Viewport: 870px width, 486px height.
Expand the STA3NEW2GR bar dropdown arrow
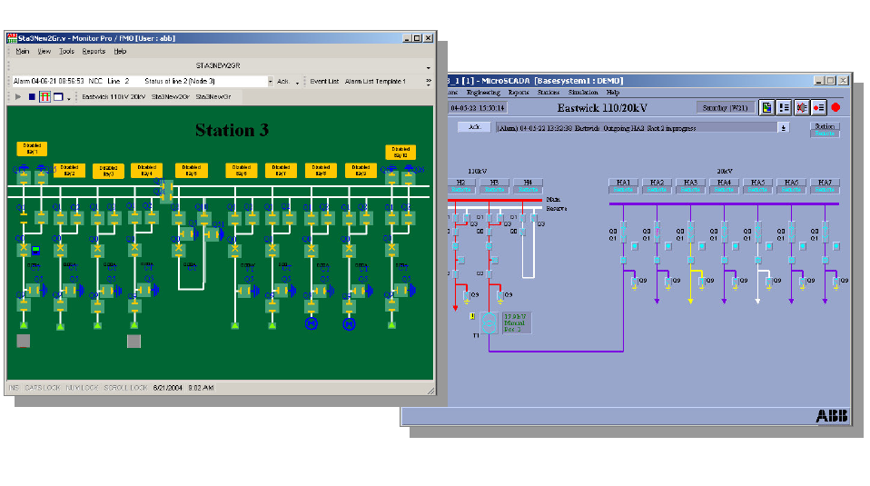429,67
